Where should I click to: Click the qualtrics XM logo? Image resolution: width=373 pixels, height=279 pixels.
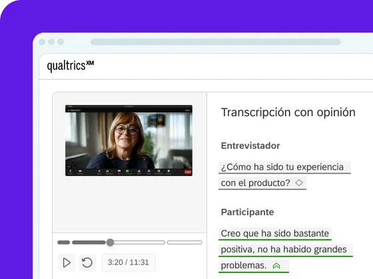click(x=71, y=66)
